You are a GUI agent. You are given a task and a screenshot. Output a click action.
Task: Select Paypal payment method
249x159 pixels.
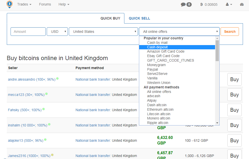pos(177,69)
